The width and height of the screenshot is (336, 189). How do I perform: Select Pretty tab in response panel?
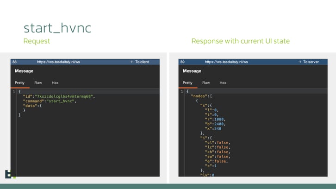pyautogui.click(x=187, y=83)
